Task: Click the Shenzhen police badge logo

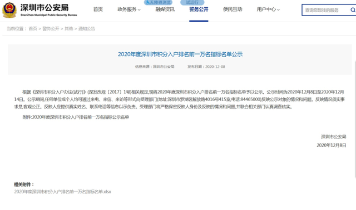Action: [x=9, y=10]
